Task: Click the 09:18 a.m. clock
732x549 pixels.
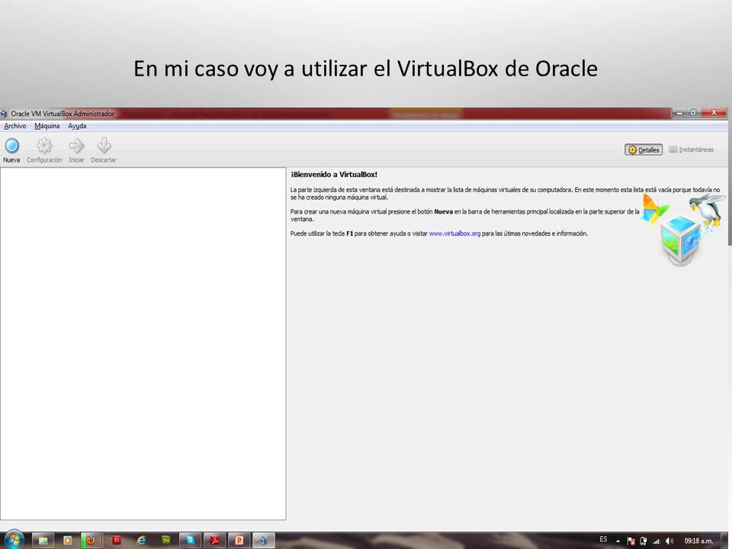Action: (698, 541)
